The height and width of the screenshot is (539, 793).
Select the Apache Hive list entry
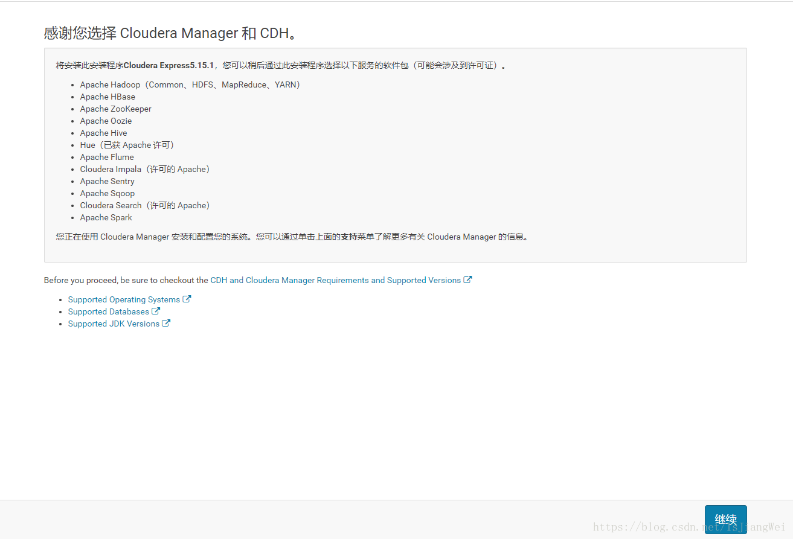(x=103, y=133)
